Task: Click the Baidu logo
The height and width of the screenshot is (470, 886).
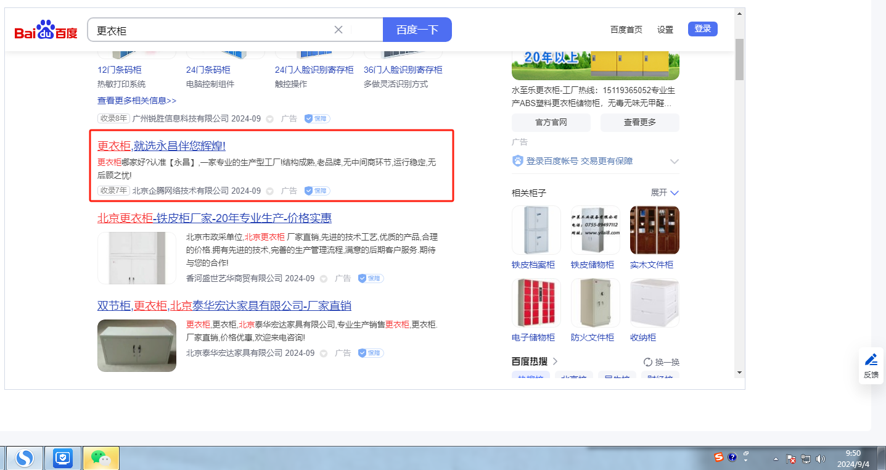Action: [46, 30]
